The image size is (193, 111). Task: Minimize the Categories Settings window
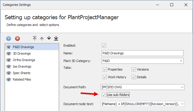point(157,5)
